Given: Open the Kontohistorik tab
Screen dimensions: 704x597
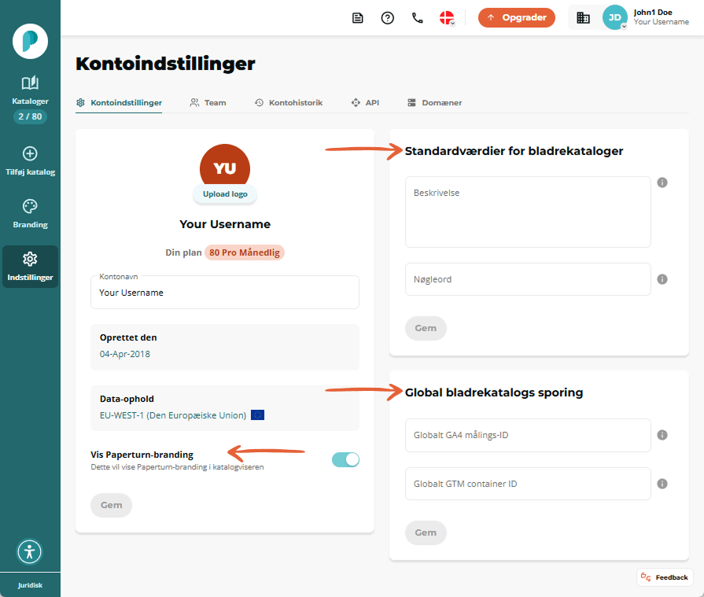Looking at the screenshot, I should click(288, 103).
